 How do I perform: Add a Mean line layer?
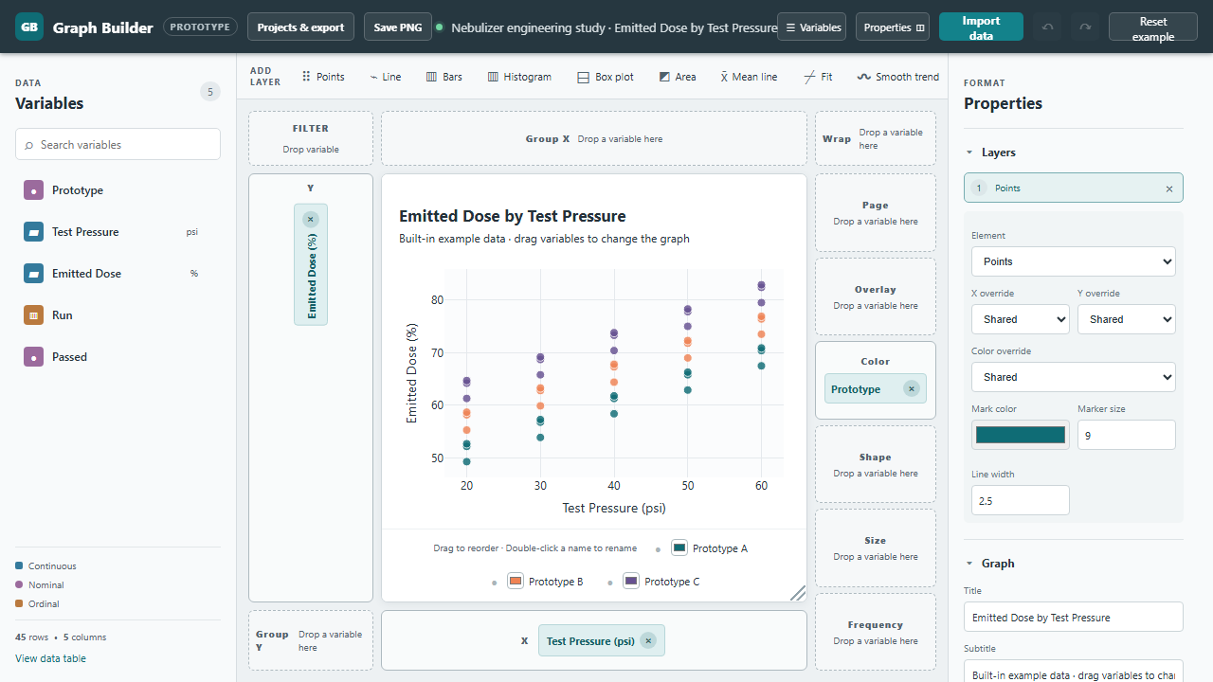[x=749, y=77]
